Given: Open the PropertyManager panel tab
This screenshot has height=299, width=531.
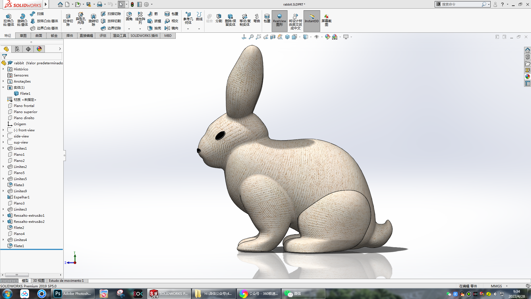Looking at the screenshot, I should 17,49.
